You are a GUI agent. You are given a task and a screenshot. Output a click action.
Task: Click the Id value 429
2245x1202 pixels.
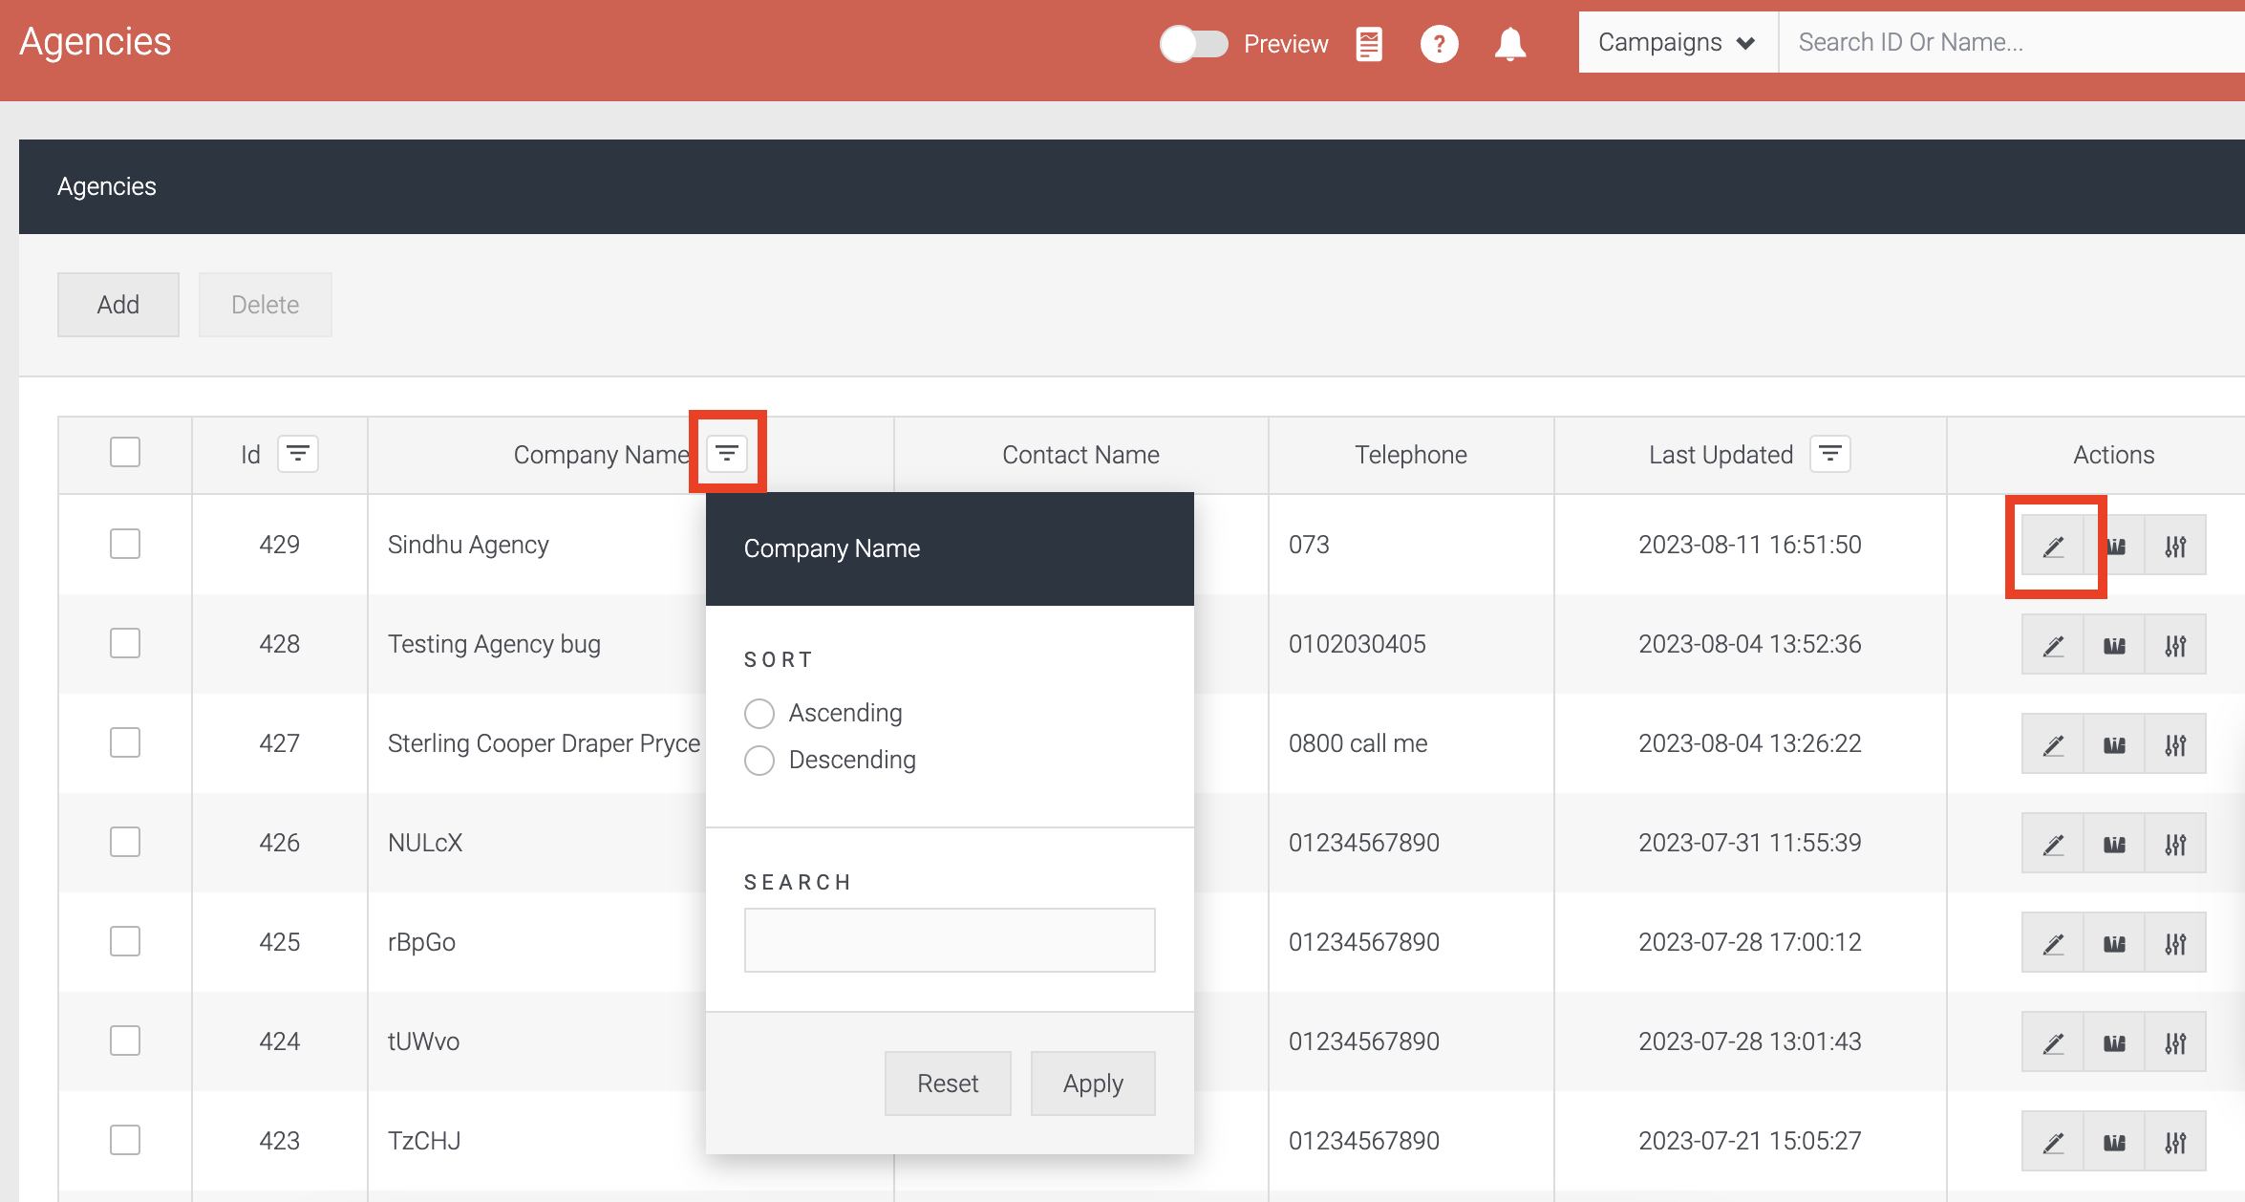[279, 545]
